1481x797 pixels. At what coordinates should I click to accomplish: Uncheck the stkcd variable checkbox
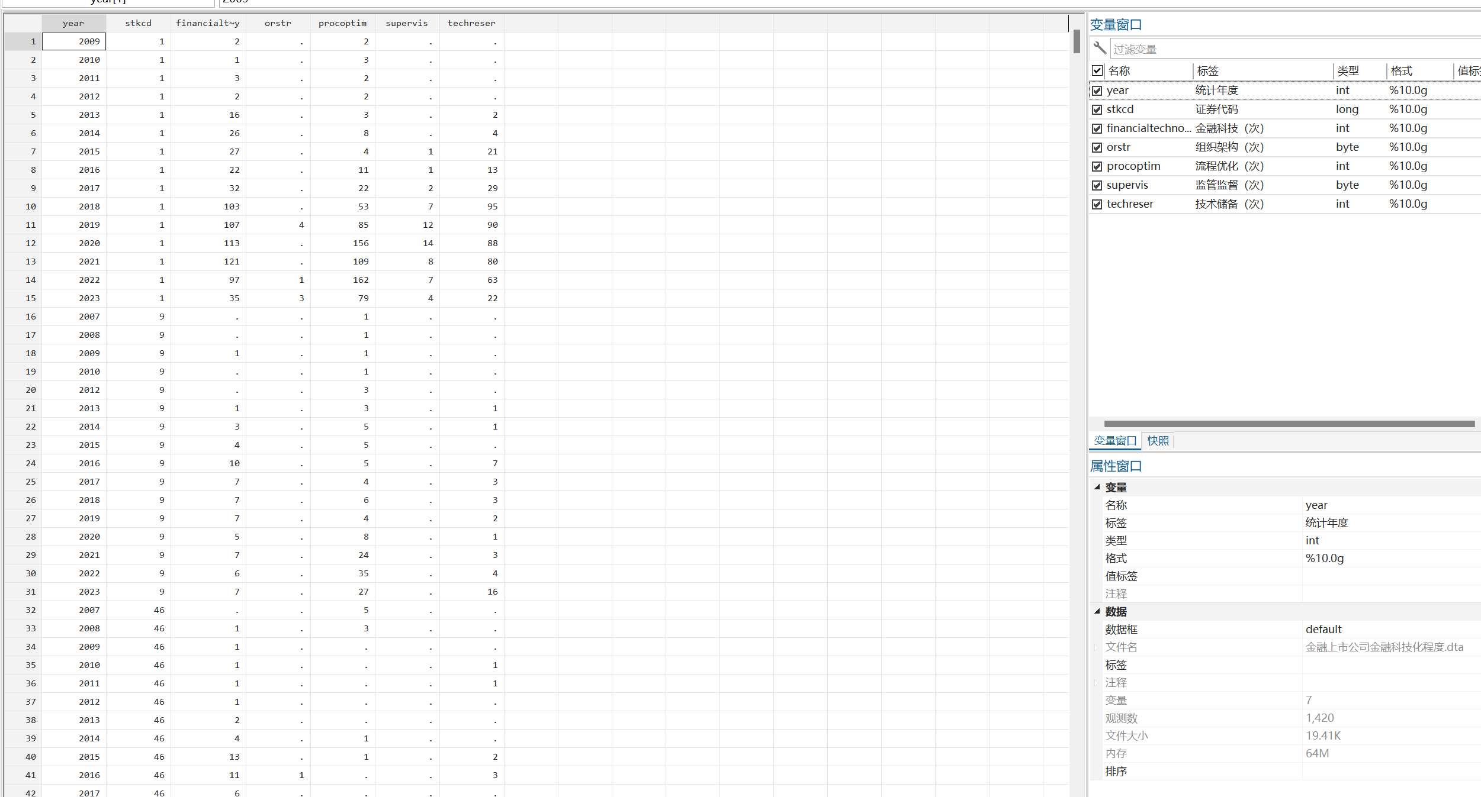click(1097, 109)
